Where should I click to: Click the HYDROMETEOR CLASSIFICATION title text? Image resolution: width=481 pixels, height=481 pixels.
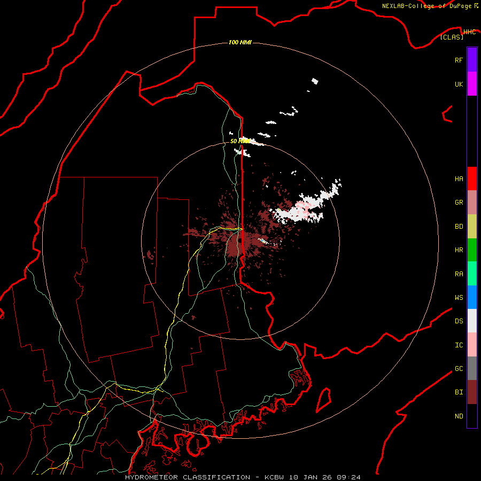coord(188,477)
